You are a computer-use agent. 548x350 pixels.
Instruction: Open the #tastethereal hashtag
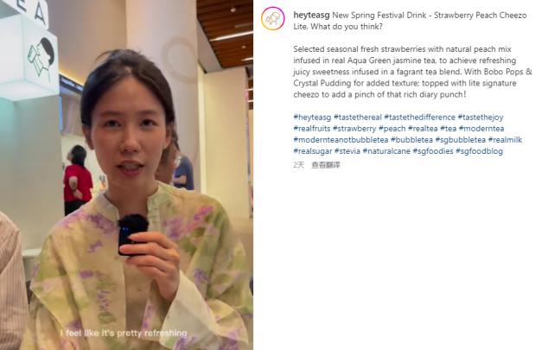(358, 118)
